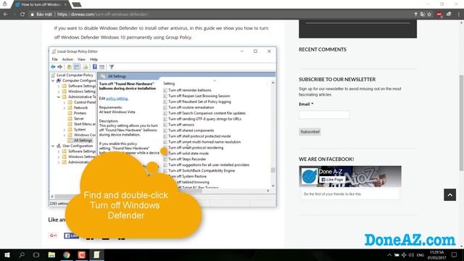Click the battery icon in system tray
The width and height of the screenshot is (464, 261).
(x=397, y=255)
